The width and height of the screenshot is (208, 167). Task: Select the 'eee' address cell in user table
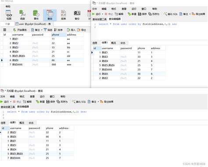75,65
